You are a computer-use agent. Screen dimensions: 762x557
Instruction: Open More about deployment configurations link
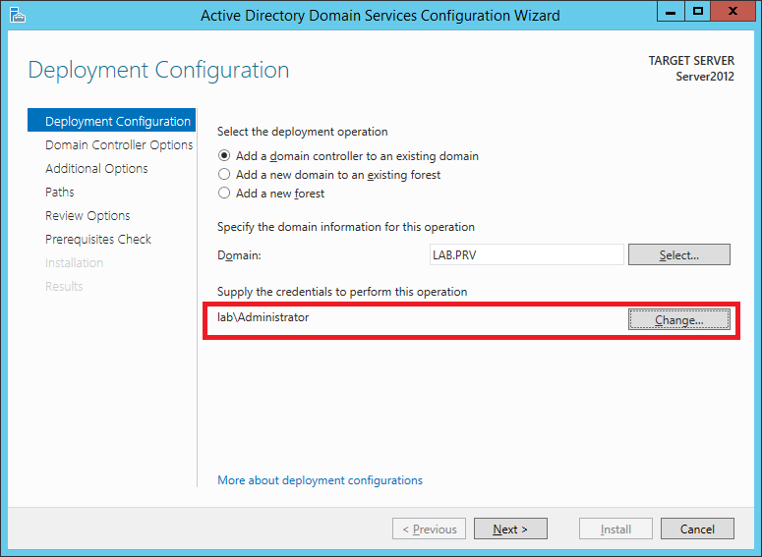pos(320,480)
